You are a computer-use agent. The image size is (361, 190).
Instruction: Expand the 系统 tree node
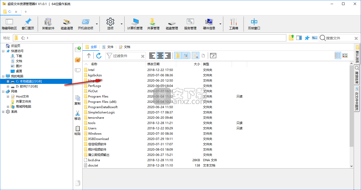tap(3, 112)
